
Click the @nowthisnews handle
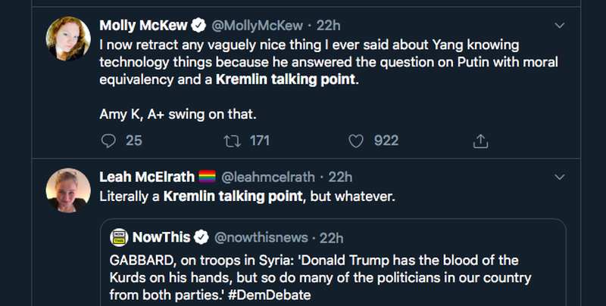coord(263,237)
